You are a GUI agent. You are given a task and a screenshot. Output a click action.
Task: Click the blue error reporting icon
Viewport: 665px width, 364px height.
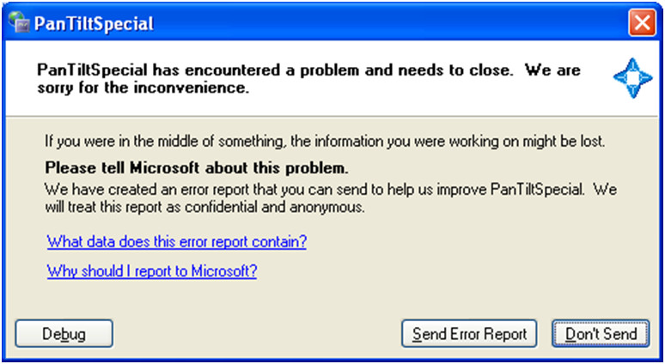pos(632,77)
